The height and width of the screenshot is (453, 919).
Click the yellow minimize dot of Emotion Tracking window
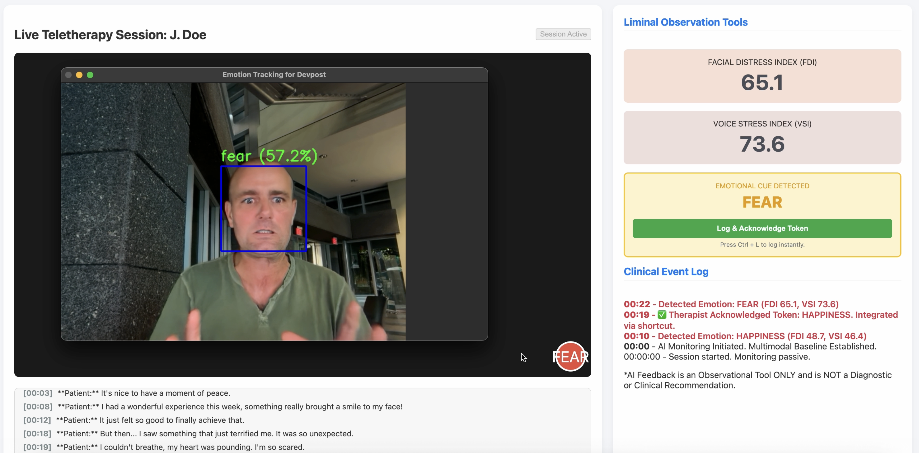pos(79,75)
